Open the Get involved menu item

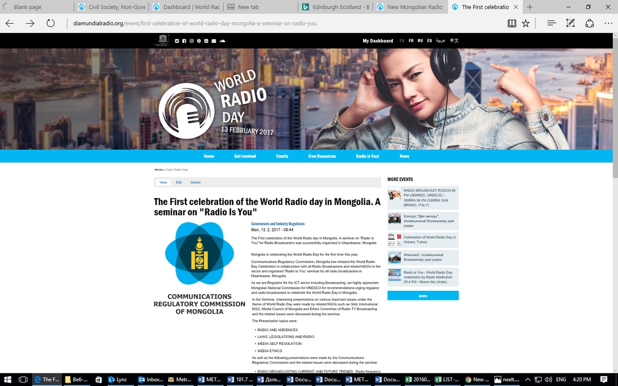[x=245, y=156]
